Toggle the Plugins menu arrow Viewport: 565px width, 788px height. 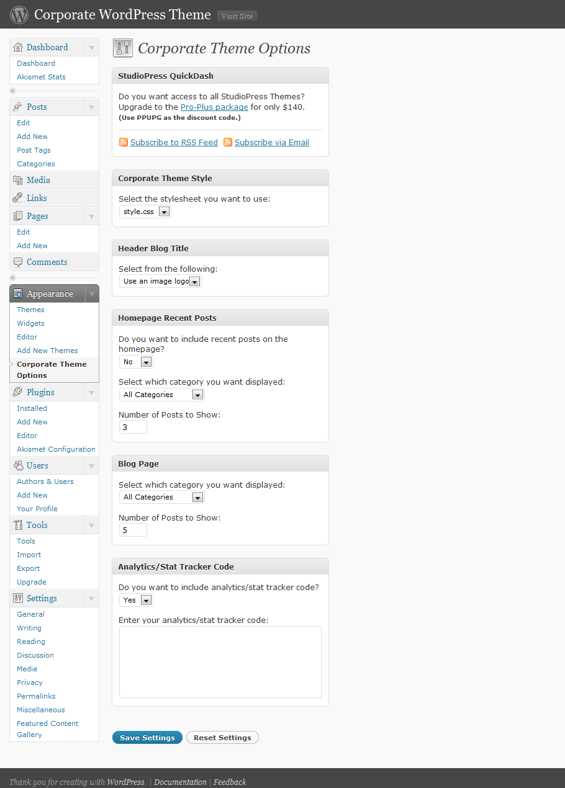coord(91,392)
